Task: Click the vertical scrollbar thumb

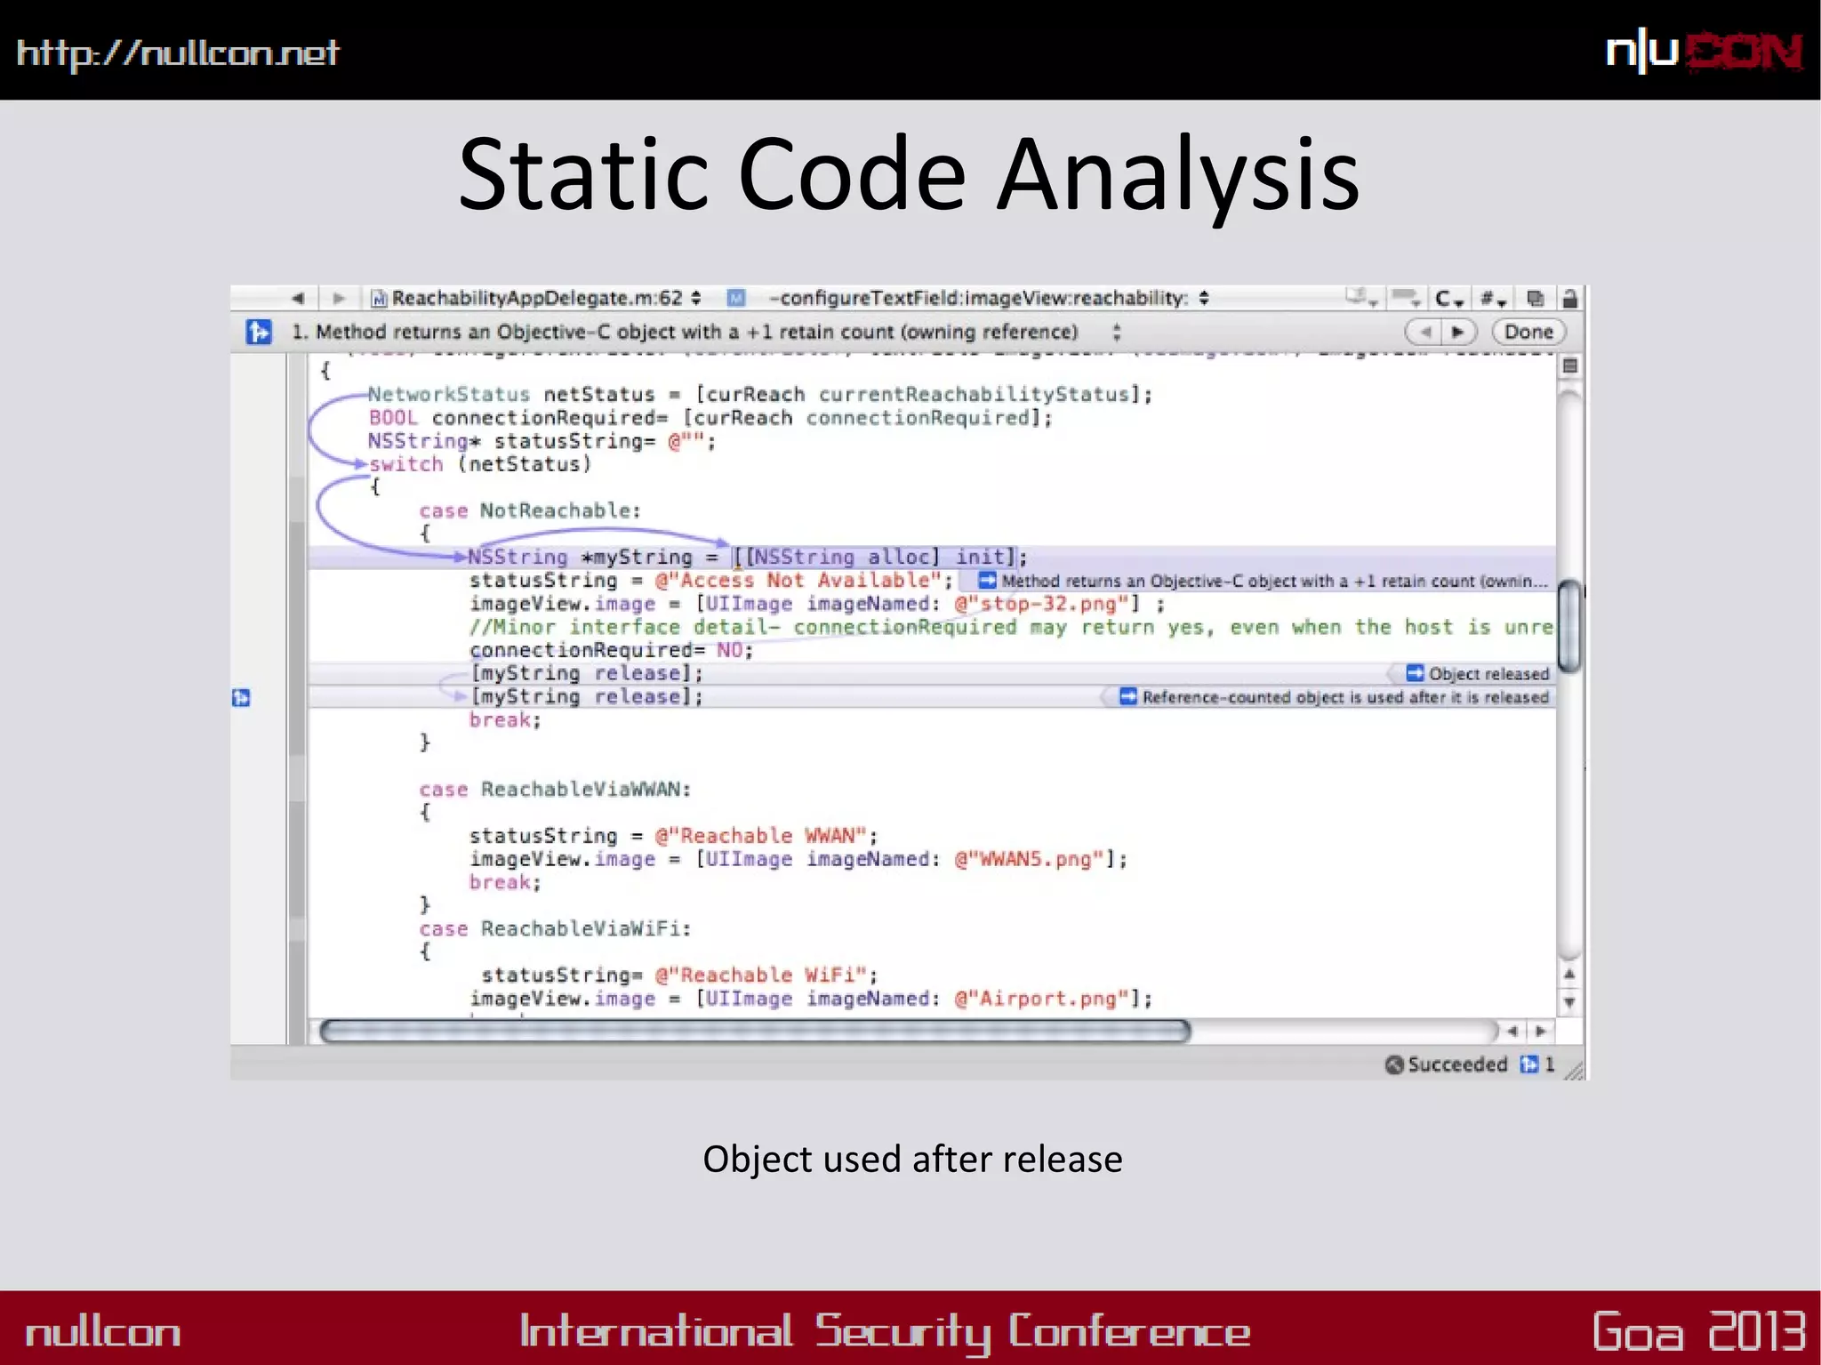Action: pyautogui.click(x=1570, y=625)
